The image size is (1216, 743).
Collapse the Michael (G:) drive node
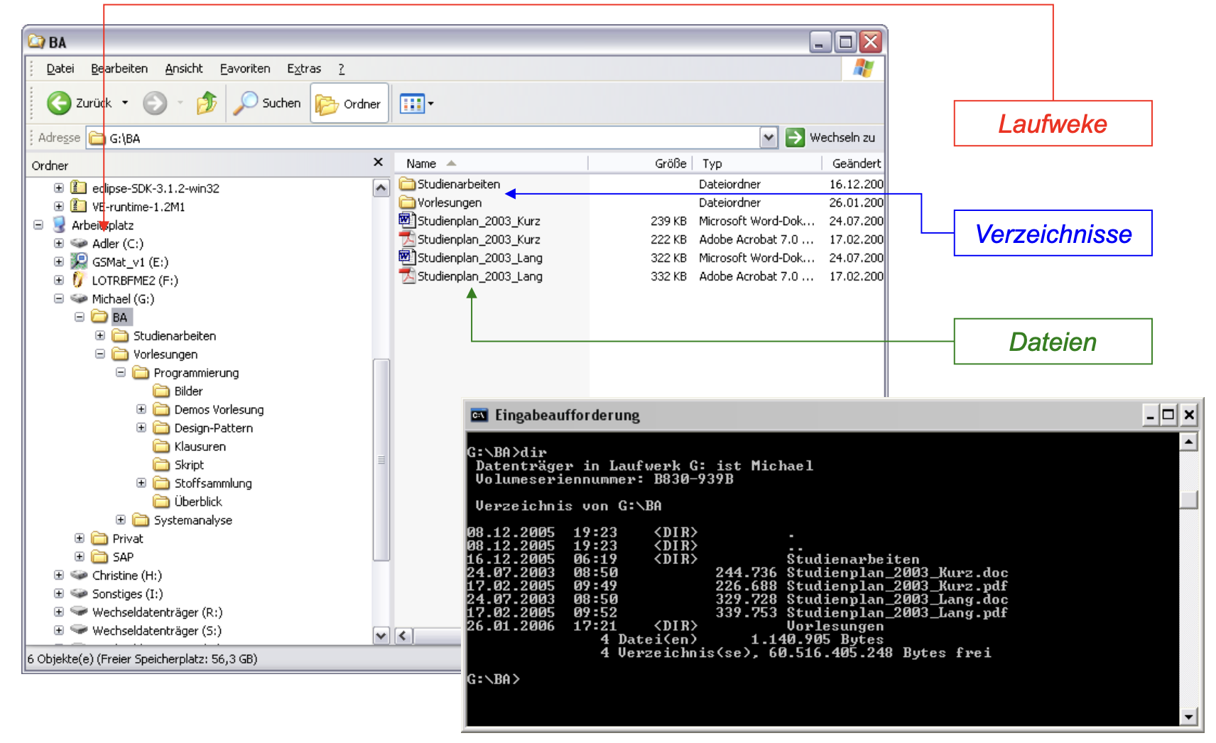[59, 299]
